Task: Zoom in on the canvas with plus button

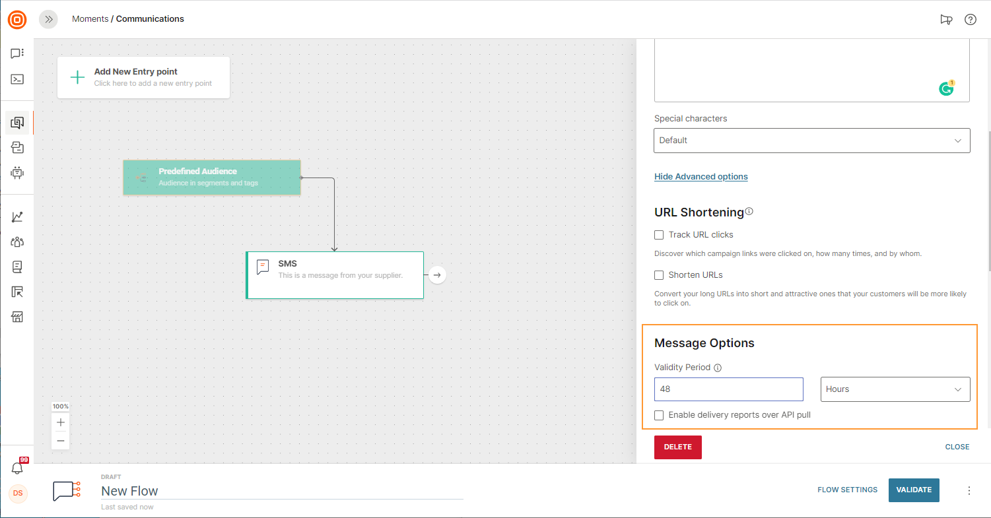Action: click(61, 422)
